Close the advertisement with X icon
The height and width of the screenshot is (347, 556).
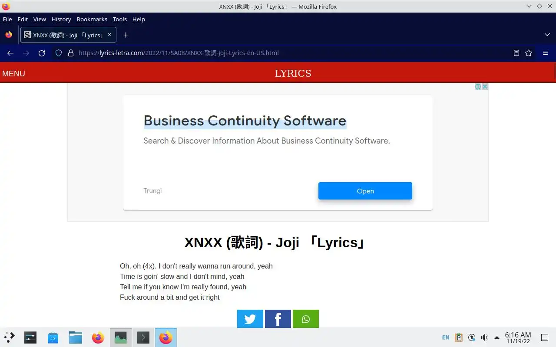(x=485, y=87)
